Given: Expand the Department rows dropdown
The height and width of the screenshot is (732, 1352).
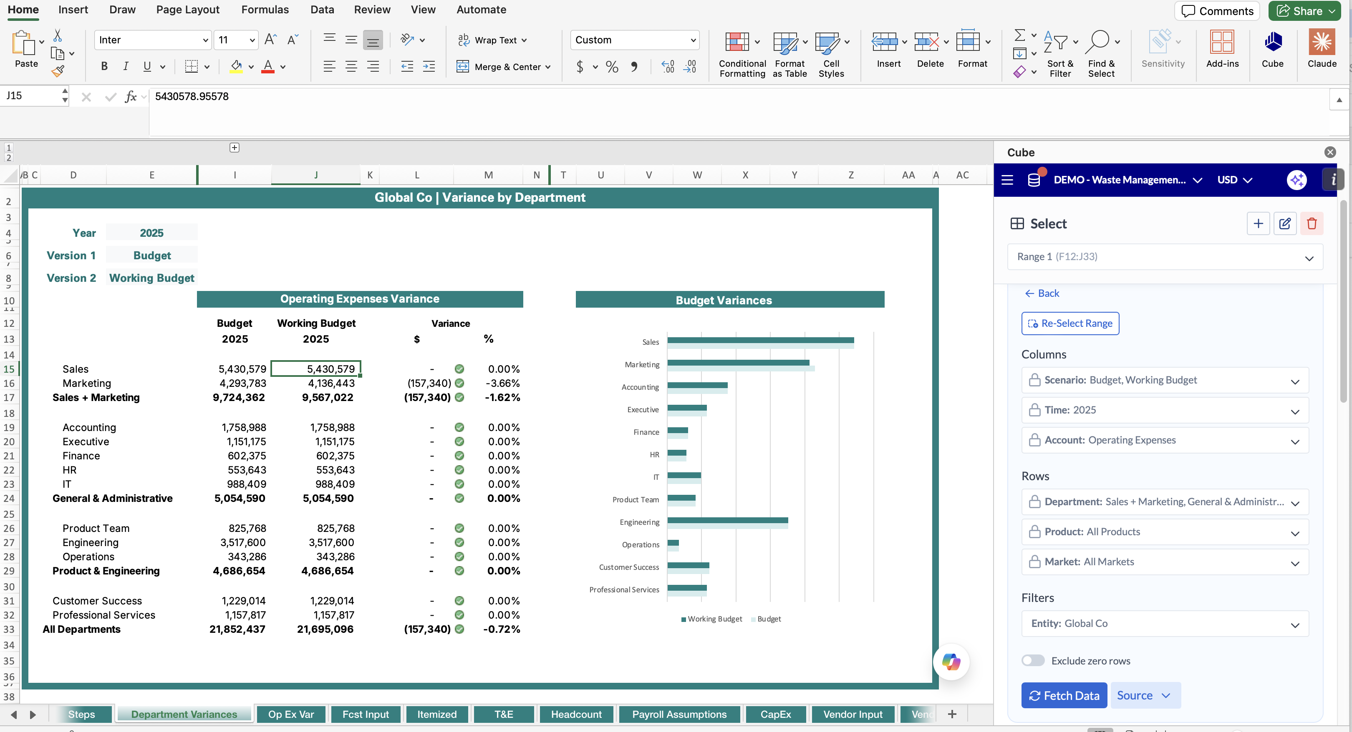Looking at the screenshot, I should point(1165,502).
